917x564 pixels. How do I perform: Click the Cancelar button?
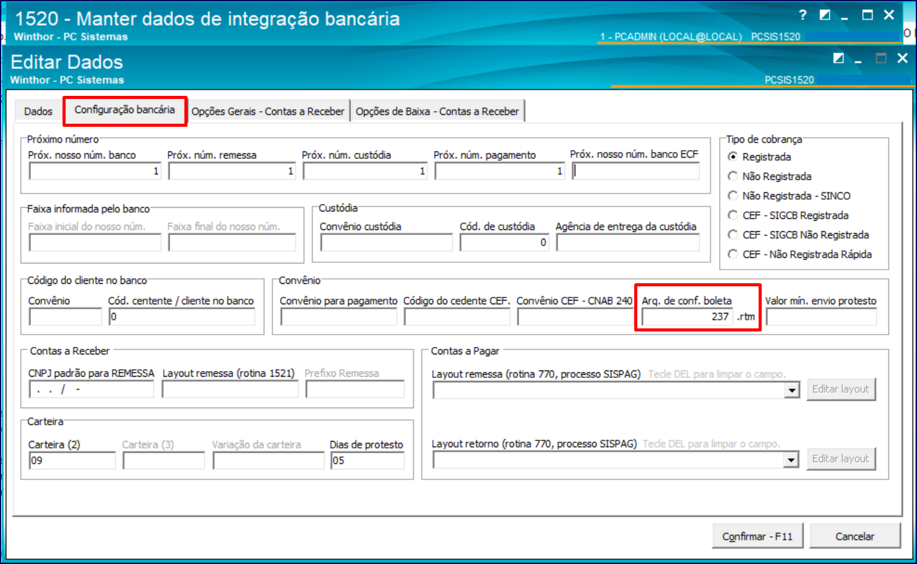click(x=855, y=536)
